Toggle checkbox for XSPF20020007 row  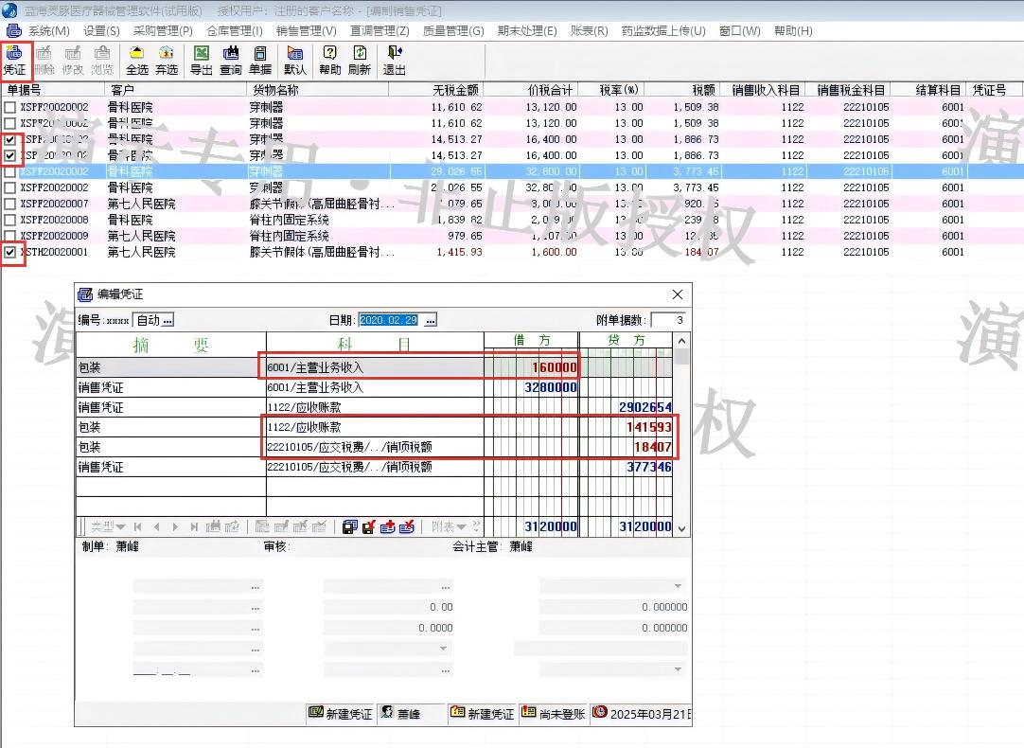click(x=10, y=204)
